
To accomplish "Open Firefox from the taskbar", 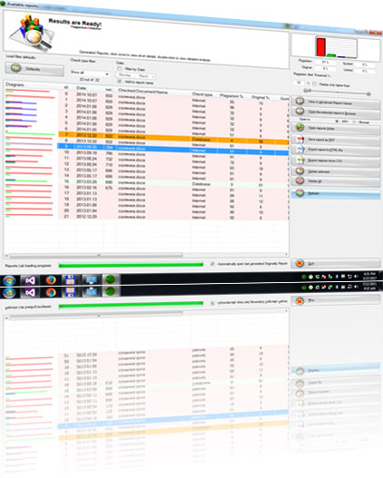I will click(51, 280).
